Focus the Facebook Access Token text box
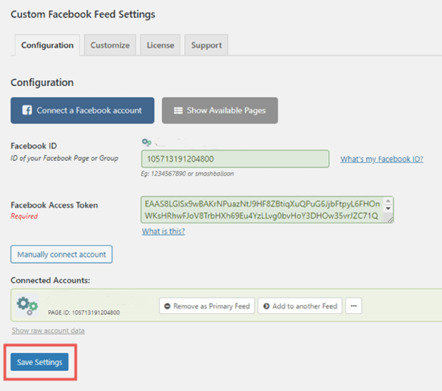Viewport: 442px width, 391px height. point(262,210)
